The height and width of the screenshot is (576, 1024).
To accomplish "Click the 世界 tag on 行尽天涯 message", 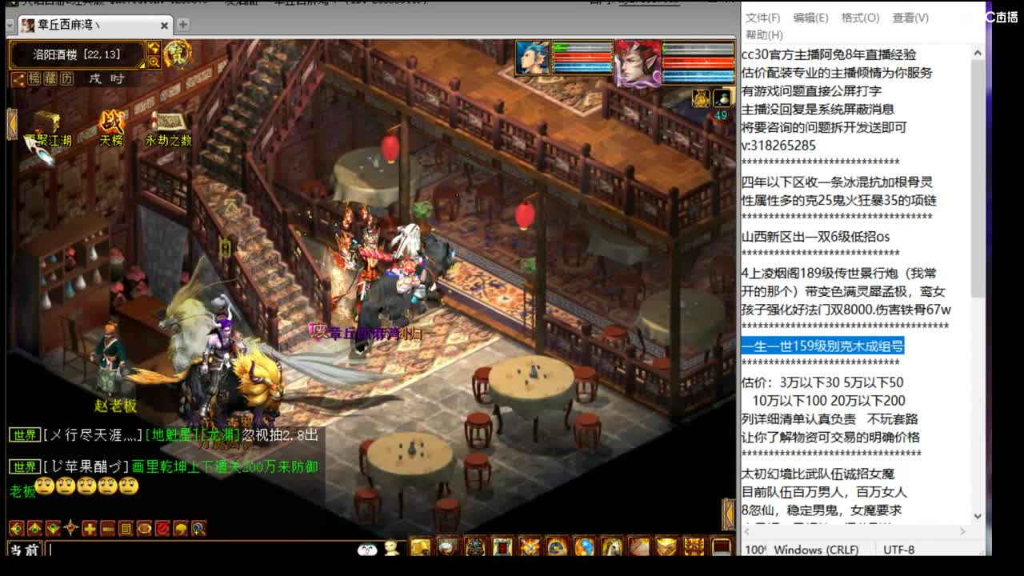I will [x=25, y=434].
